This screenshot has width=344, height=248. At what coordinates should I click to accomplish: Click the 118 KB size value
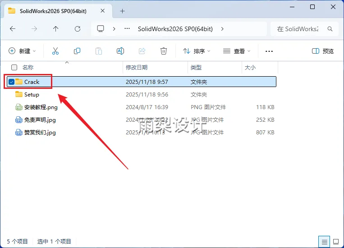(x=265, y=107)
